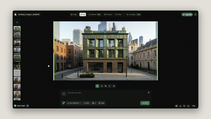The image size is (211, 119).
Task: Activate the green selection cursor tool
Action: pyautogui.click(x=97, y=86)
